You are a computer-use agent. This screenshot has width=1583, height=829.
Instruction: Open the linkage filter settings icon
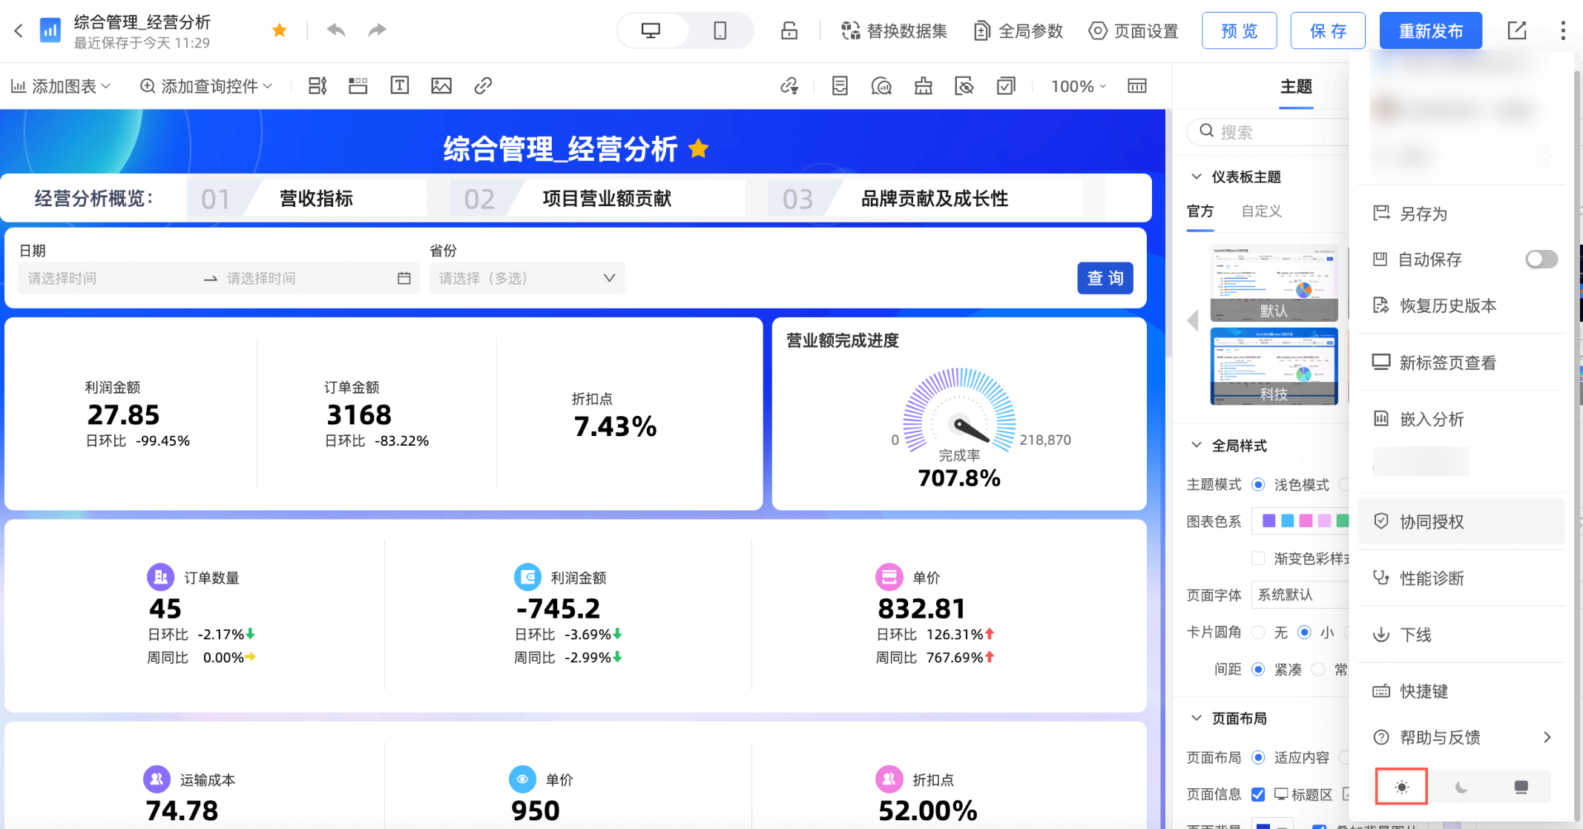coord(789,86)
